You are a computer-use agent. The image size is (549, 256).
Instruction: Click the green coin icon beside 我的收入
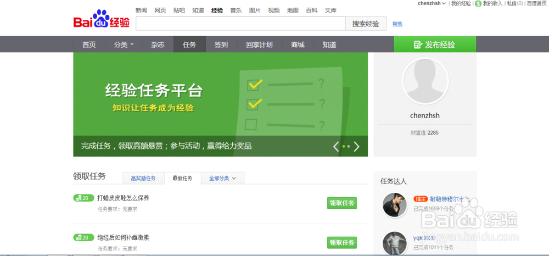[478, 3]
